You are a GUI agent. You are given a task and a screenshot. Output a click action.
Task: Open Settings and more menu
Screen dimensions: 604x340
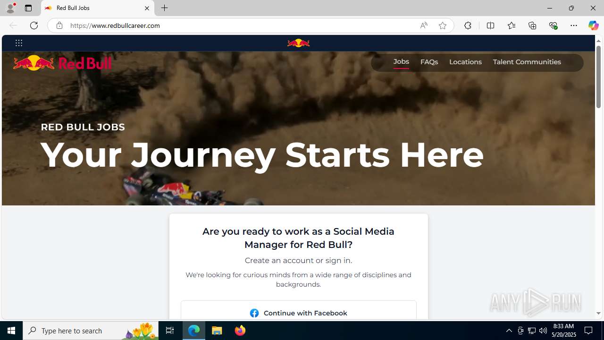[x=574, y=25]
